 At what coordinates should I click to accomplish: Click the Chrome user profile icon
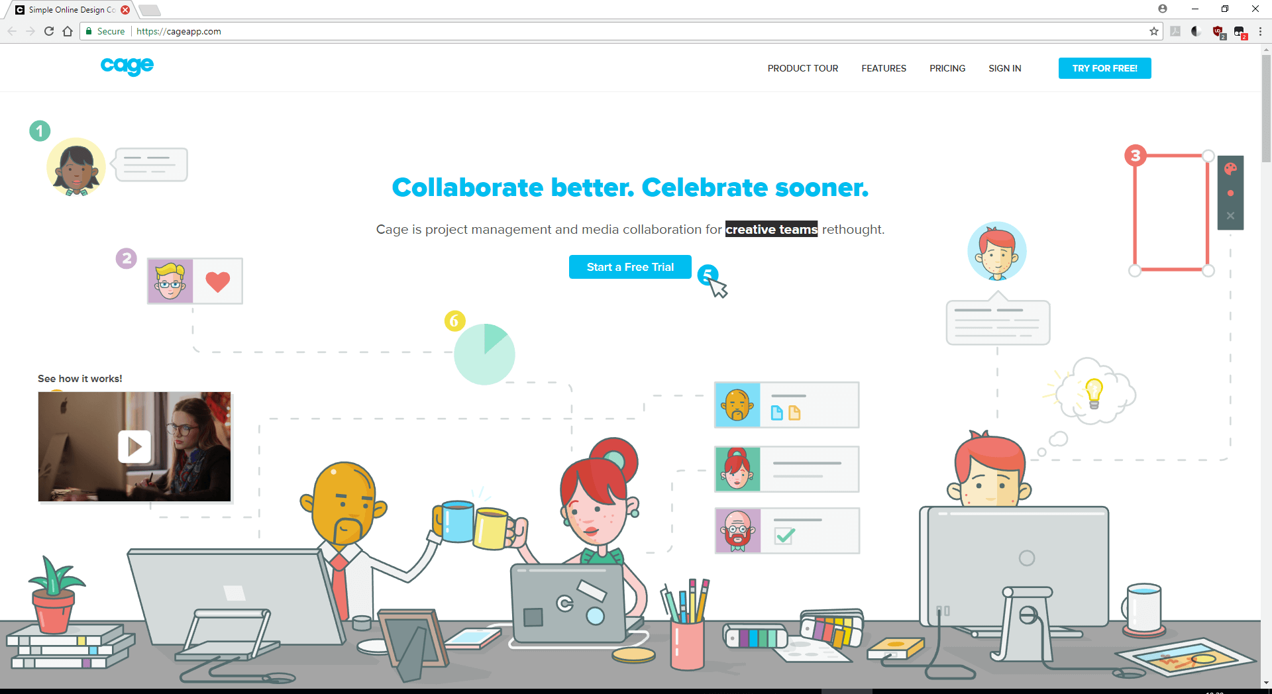tap(1163, 9)
